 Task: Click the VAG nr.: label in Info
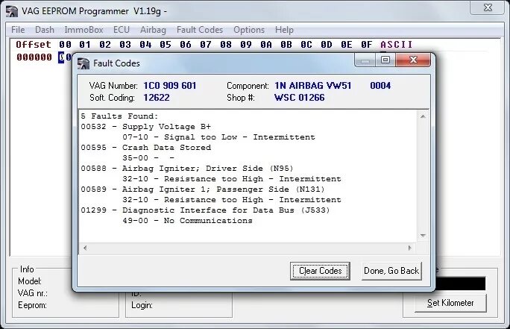33,293
